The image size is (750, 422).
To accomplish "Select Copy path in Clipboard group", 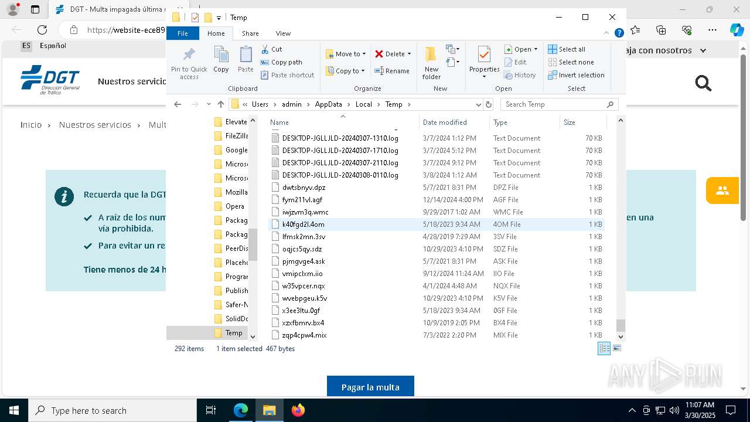I will pyautogui.click(x=281, y=62).
